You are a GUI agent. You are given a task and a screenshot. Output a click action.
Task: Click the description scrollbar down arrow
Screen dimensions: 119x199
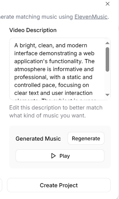coord(108,95)
